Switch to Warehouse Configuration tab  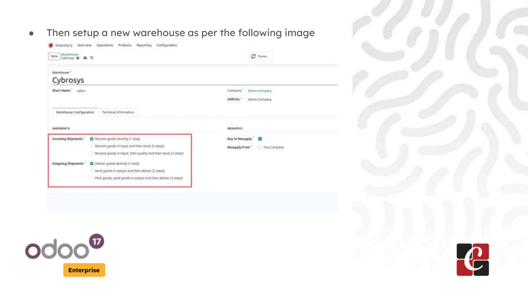point(75,112)
